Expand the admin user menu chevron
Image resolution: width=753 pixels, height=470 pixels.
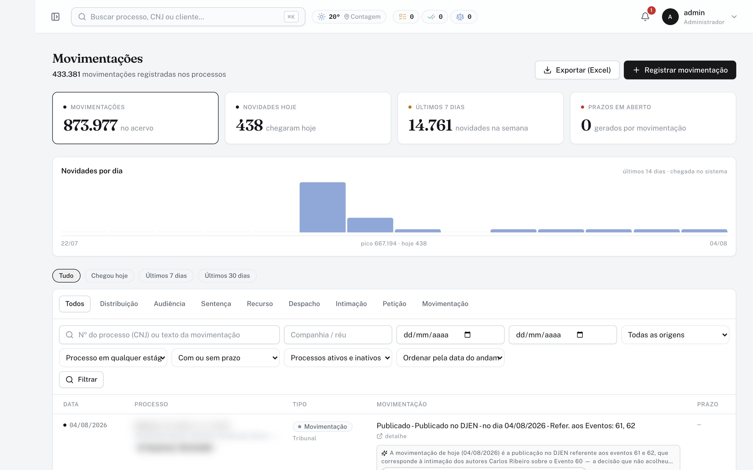pyautogui.click(x=734, y=17)
